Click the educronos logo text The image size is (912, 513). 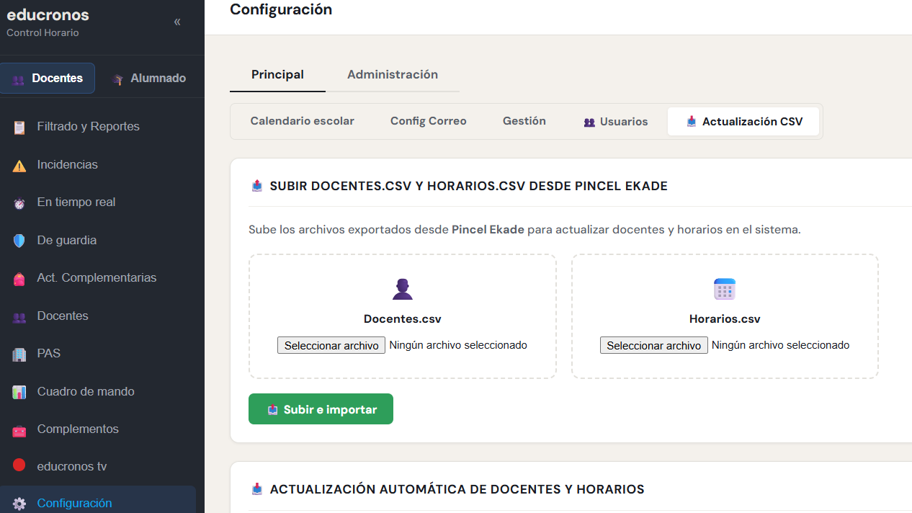coord(48,14)
